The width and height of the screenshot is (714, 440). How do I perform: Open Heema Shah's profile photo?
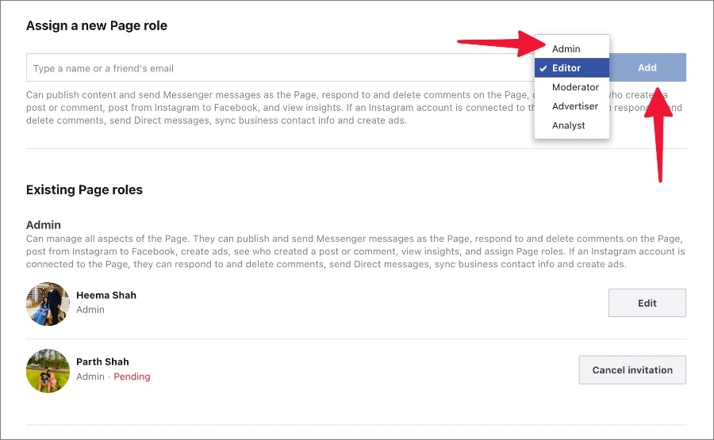click(48, 304)
